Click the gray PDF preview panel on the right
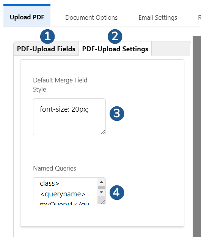This screenshot has height=237, width=201. 197,136
